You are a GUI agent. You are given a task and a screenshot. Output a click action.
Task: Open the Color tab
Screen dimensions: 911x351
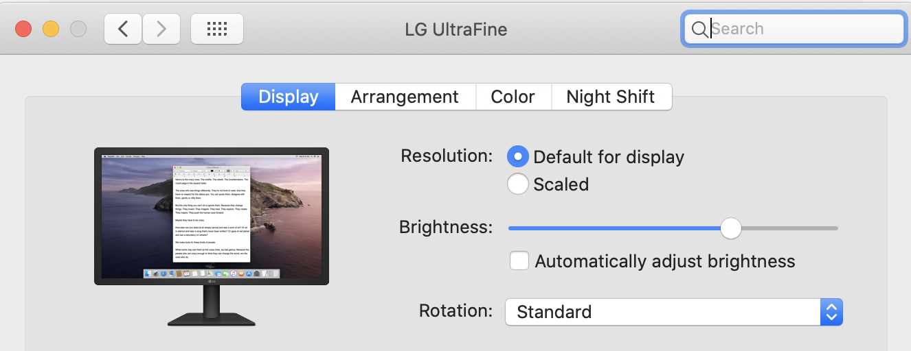point(513,97)
